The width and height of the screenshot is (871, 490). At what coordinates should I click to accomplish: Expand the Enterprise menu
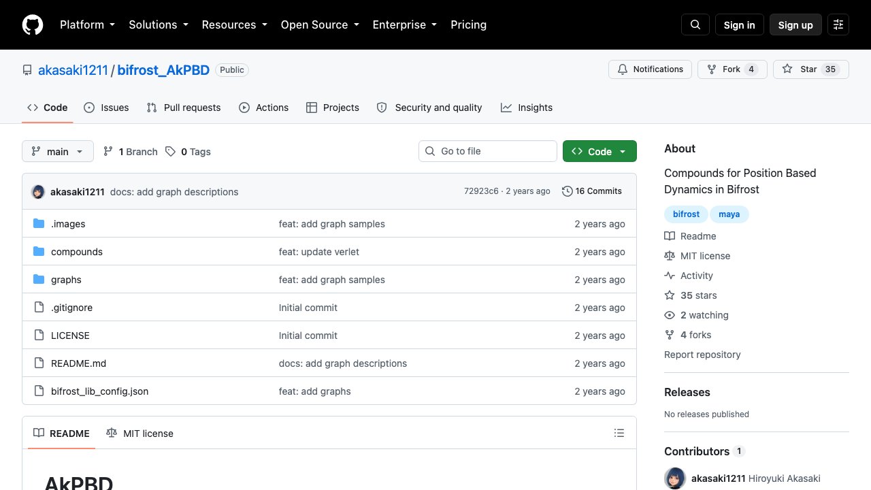tap(405, 24)
